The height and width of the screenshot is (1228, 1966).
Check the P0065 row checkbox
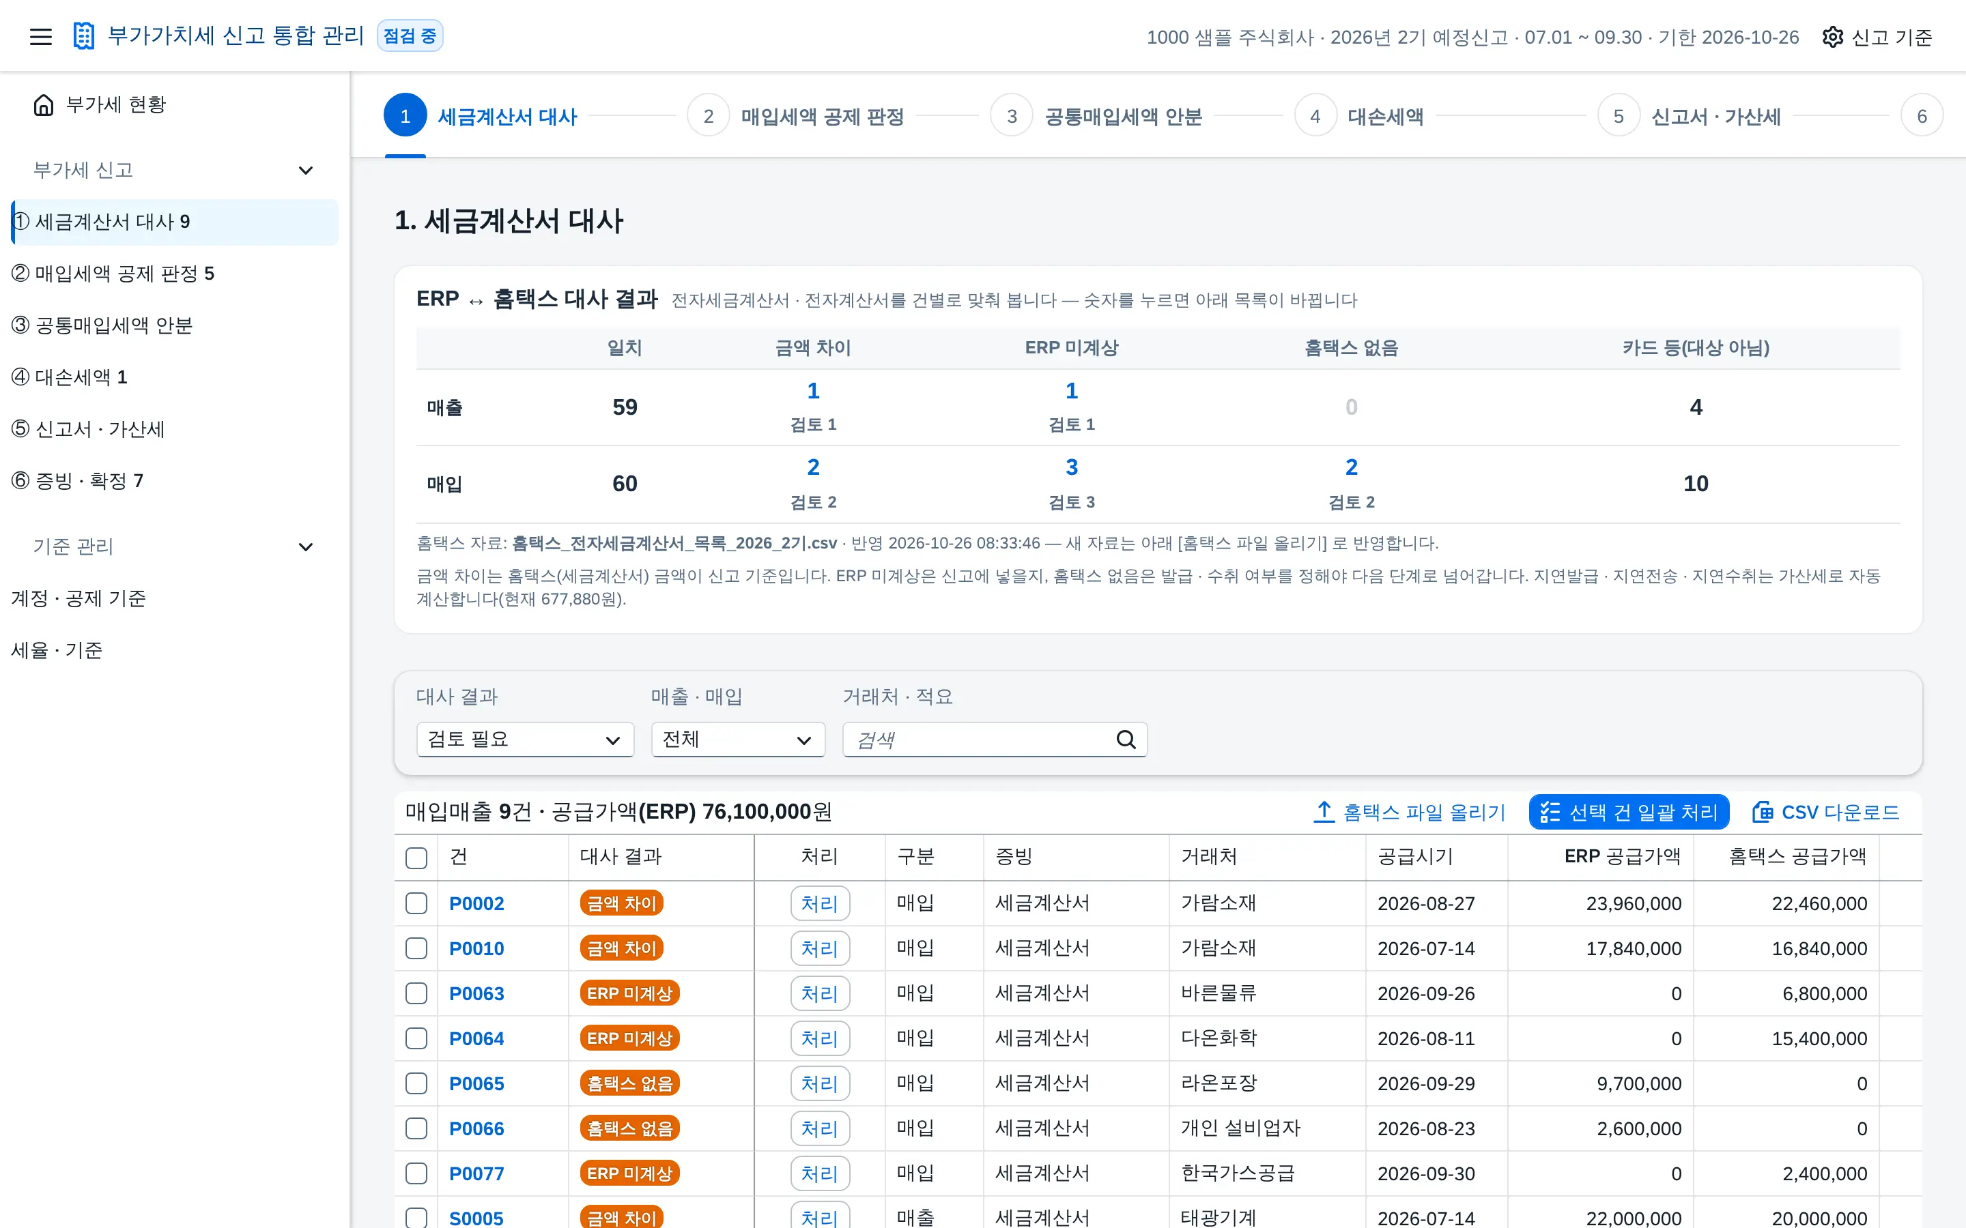pos(416,1083)
